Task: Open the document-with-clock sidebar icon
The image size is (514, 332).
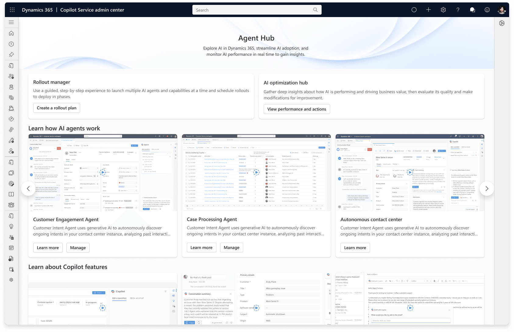Action: point(11,259)
